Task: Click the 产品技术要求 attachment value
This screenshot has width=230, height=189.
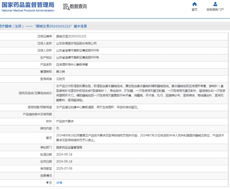Action: (x=65, y=121)
